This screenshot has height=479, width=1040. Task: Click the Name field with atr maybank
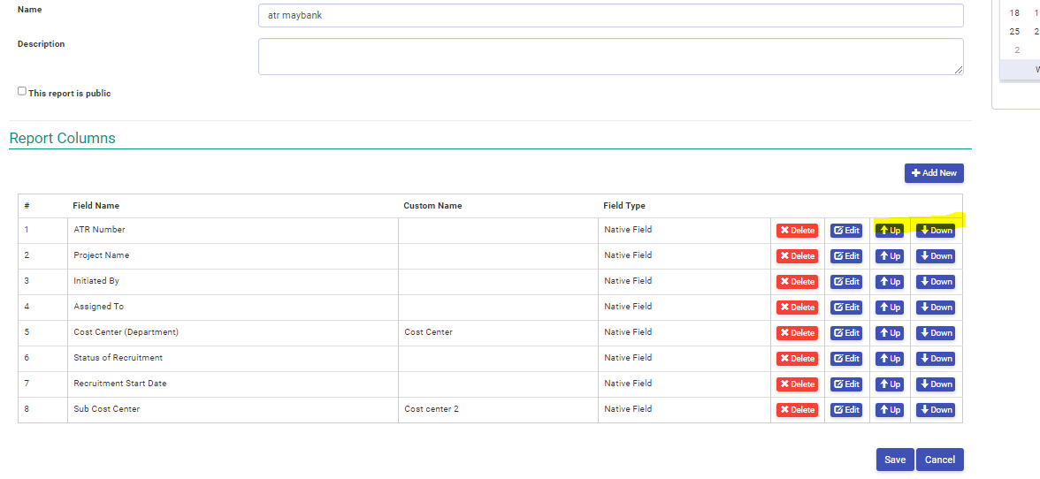pyautogui.click(x=611, y=15)
